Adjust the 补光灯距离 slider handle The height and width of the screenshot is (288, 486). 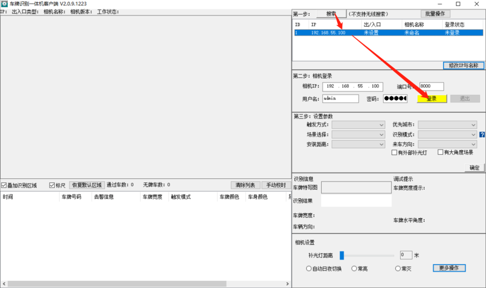pos(342,255)
